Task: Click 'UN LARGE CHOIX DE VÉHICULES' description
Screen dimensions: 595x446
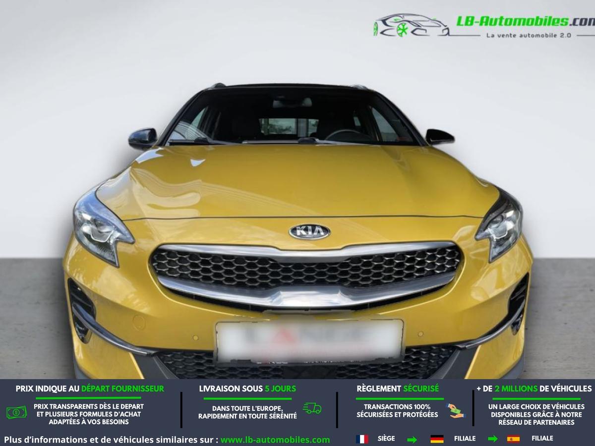Action: coord(536,414)
